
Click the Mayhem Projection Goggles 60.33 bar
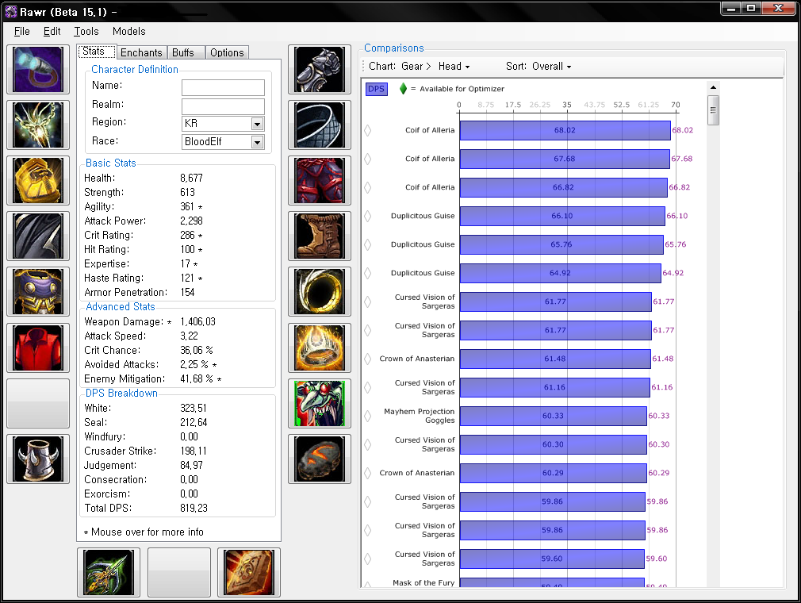[554, 416]
